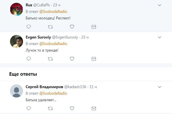Reply to Сергей Владимиров's tweet
The image size is (172, 114).
[x=29, y=109]
